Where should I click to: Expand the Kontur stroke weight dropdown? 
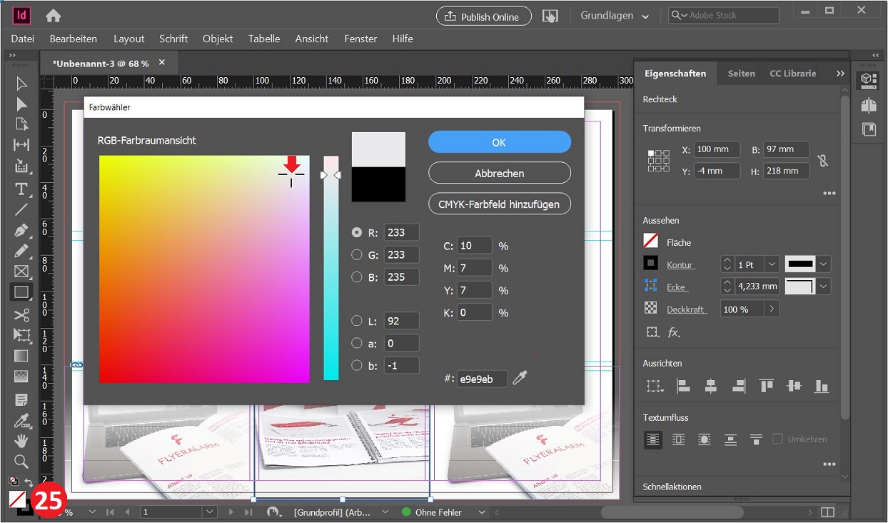point(772,264)
